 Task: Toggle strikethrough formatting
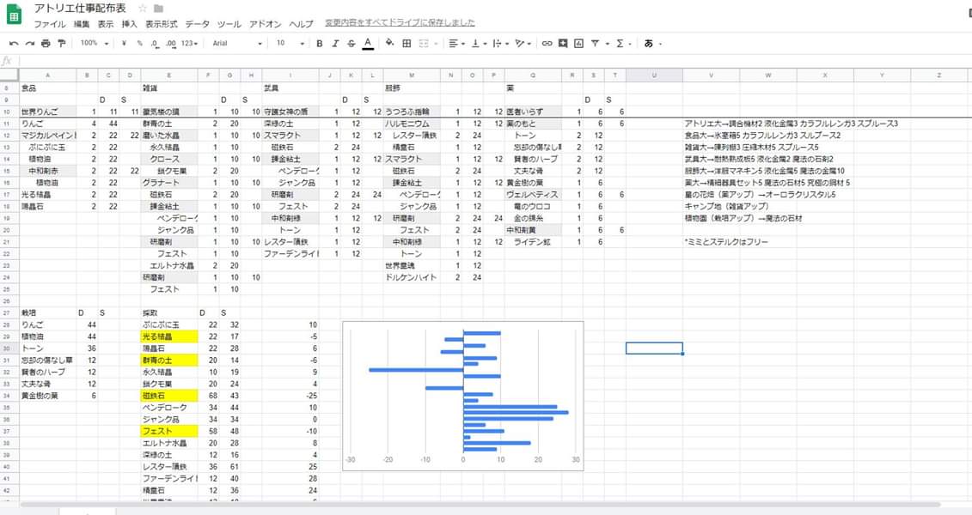tap(352, 43)
